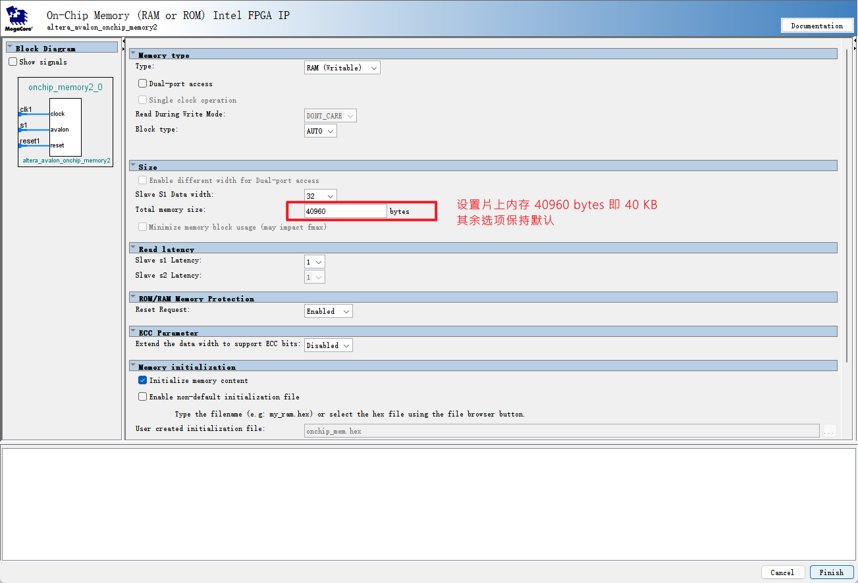Open the memory Type dropdown

[342, 68]
